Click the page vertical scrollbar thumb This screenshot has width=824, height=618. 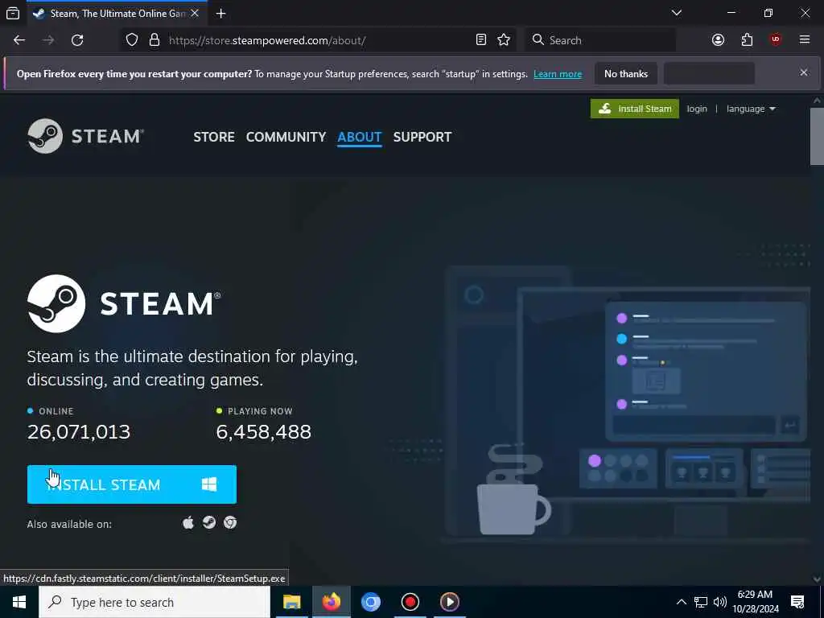point(817,137)
